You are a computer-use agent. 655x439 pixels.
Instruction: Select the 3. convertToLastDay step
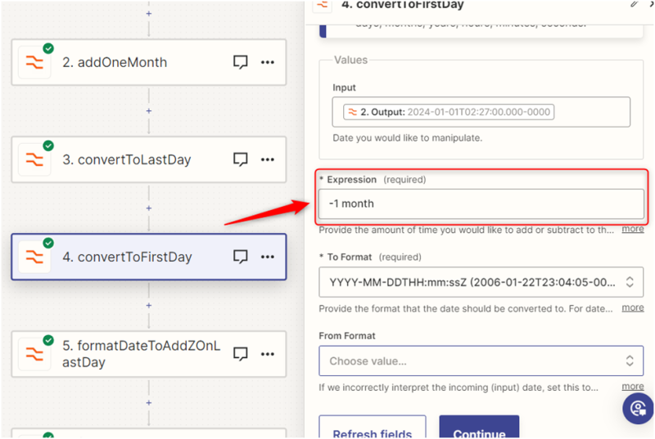(133, 159)
